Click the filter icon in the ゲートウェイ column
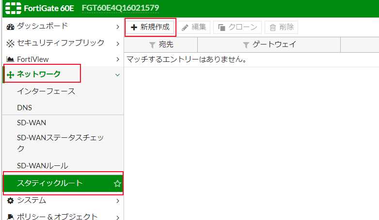Screen dimensions: 379x220 [x=246, y=45]
